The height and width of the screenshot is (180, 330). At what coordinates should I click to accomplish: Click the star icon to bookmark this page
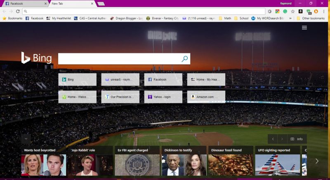click(293, 12)
